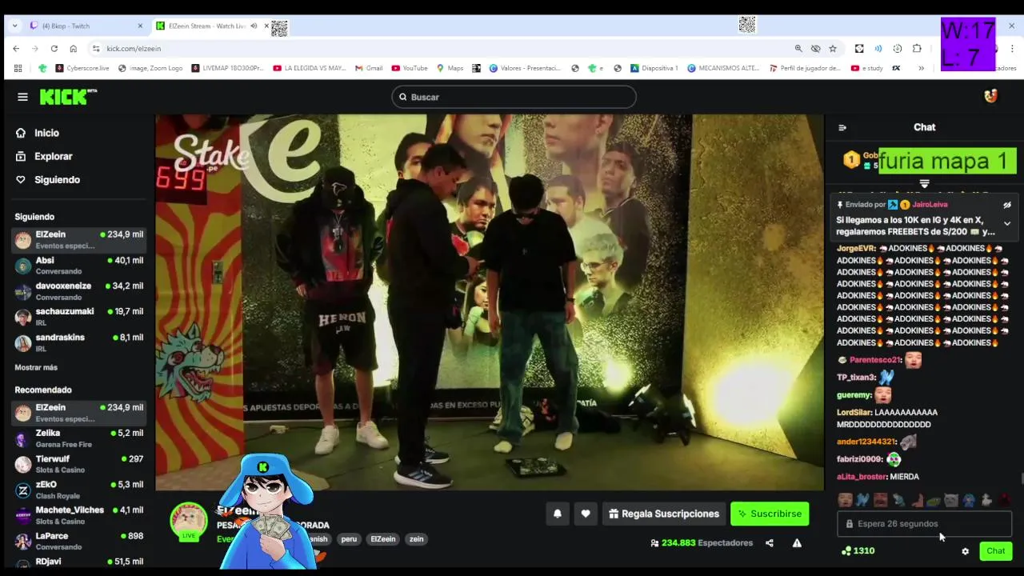
Task: Open RDjavi recommended channel
Action: (78, 562)
